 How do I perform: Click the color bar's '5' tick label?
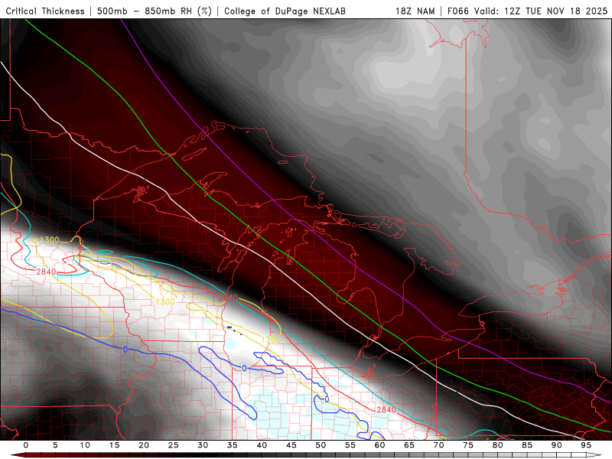tap(55, 445)
